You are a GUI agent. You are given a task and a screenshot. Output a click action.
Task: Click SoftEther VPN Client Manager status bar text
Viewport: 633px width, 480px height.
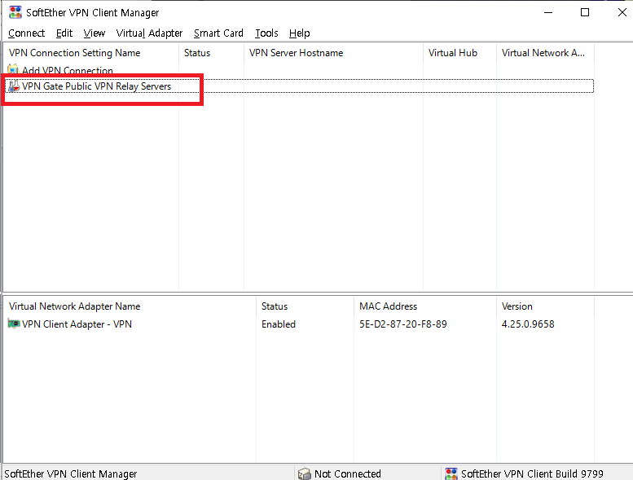[71, 474]
